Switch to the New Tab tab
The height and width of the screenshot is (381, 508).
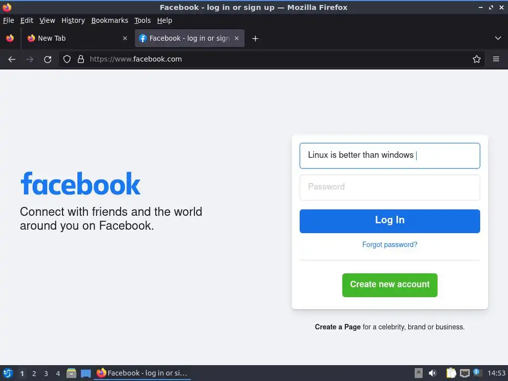click(x=77, y=38)
